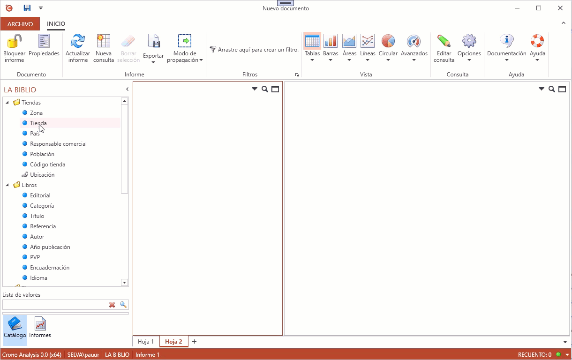Screen dimensions: 572x360
Task: Open the ARCHIVO ribbon tab
Action: coord(20,24)
